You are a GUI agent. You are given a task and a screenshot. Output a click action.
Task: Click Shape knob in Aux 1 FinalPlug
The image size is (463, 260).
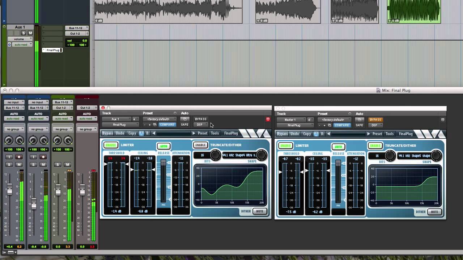262,155
